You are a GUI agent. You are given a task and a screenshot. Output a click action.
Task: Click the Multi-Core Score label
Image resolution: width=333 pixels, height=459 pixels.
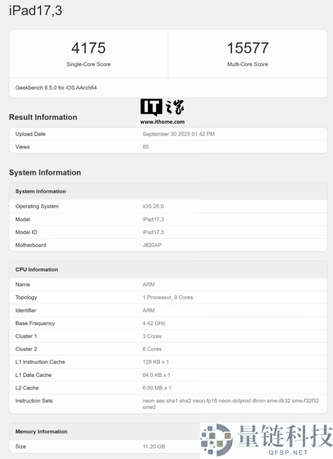point(248,64)
